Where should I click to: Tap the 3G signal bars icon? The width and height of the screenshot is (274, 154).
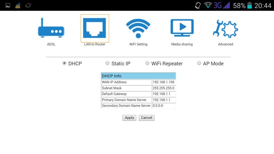(x=227, y=5)
